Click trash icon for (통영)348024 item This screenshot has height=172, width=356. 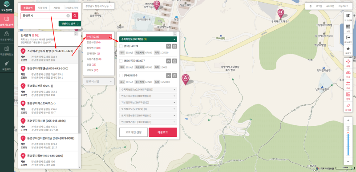(174, 46)
